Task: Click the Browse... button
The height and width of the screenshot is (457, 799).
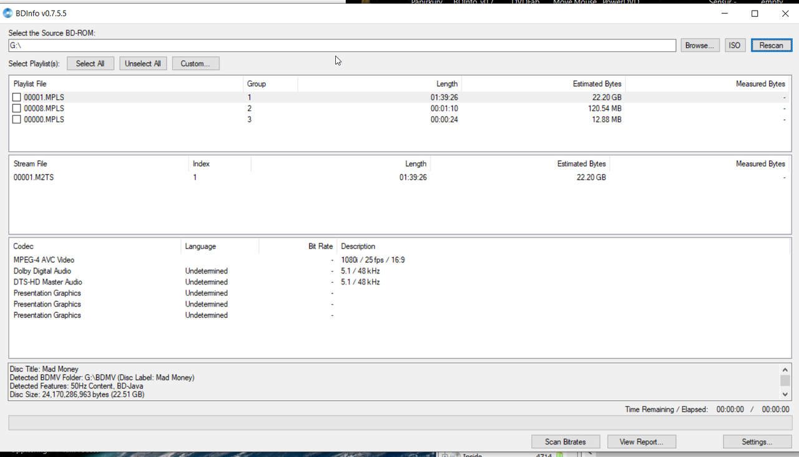Action: point(699,46)
